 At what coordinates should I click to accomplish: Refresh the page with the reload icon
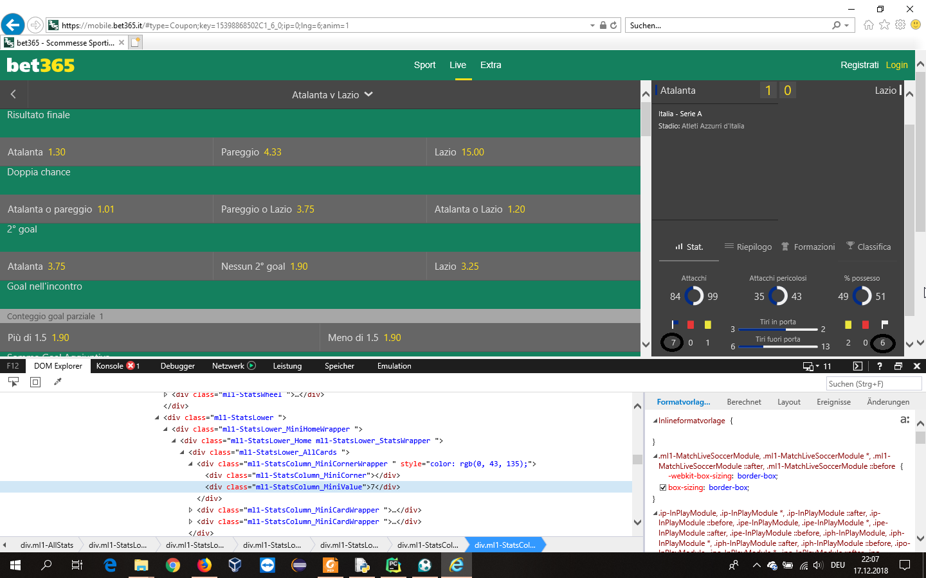(613, 25)
